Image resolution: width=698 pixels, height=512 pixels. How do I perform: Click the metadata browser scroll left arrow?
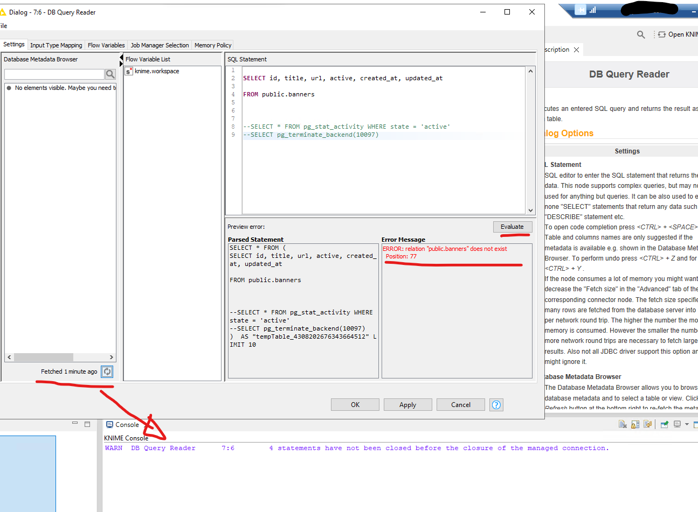tap(9, 357)
